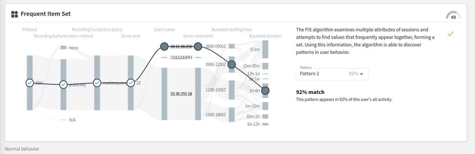Click the dark client name node

coord(164,46)
